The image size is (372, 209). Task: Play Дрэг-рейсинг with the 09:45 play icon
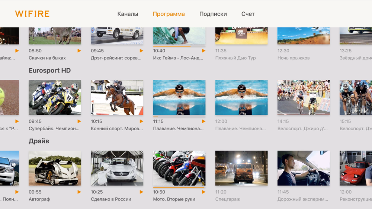141,50
